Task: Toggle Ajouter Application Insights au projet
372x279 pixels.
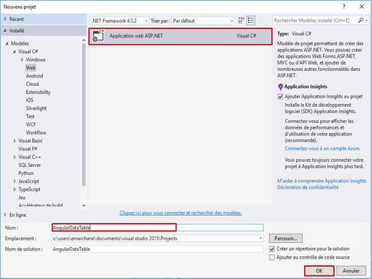Action: 280,97
